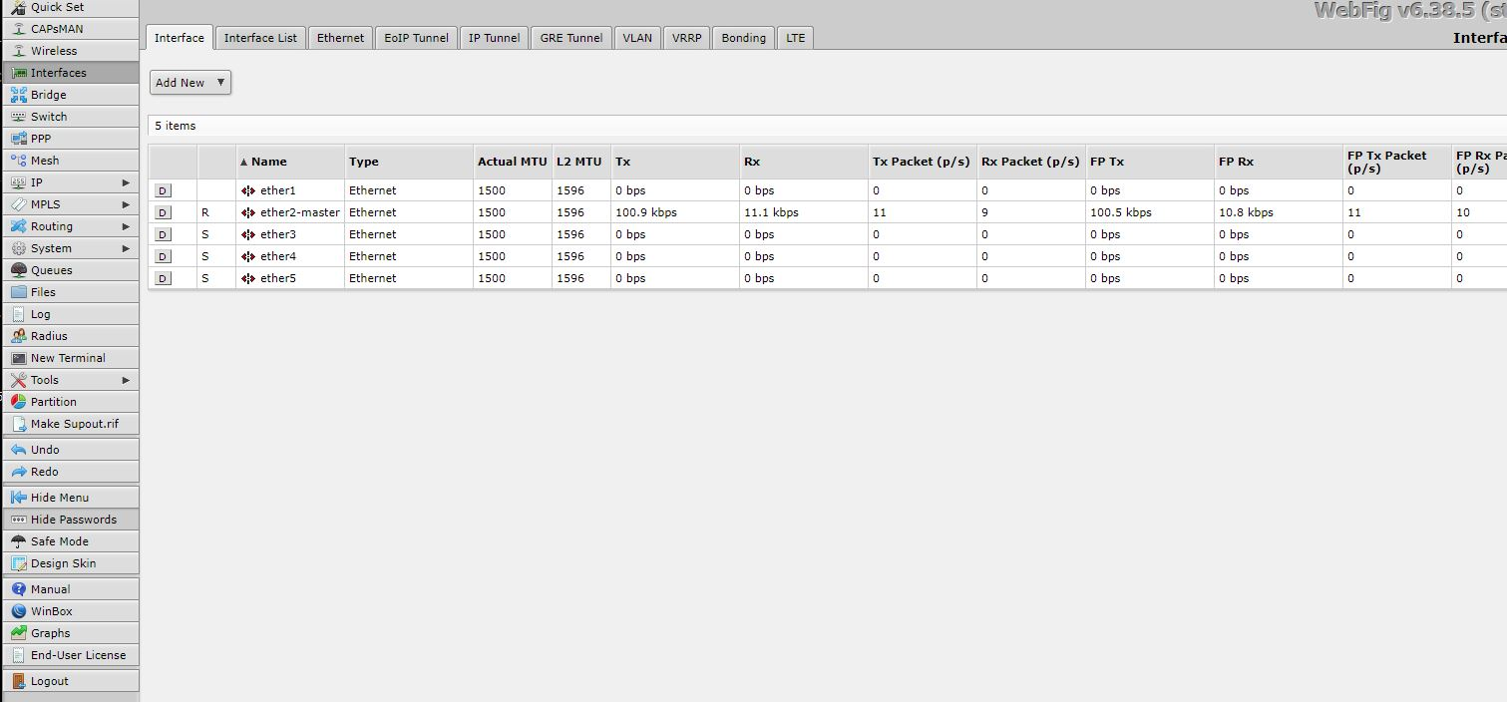Toggle the D button on ether5 row

click(163, 278)
